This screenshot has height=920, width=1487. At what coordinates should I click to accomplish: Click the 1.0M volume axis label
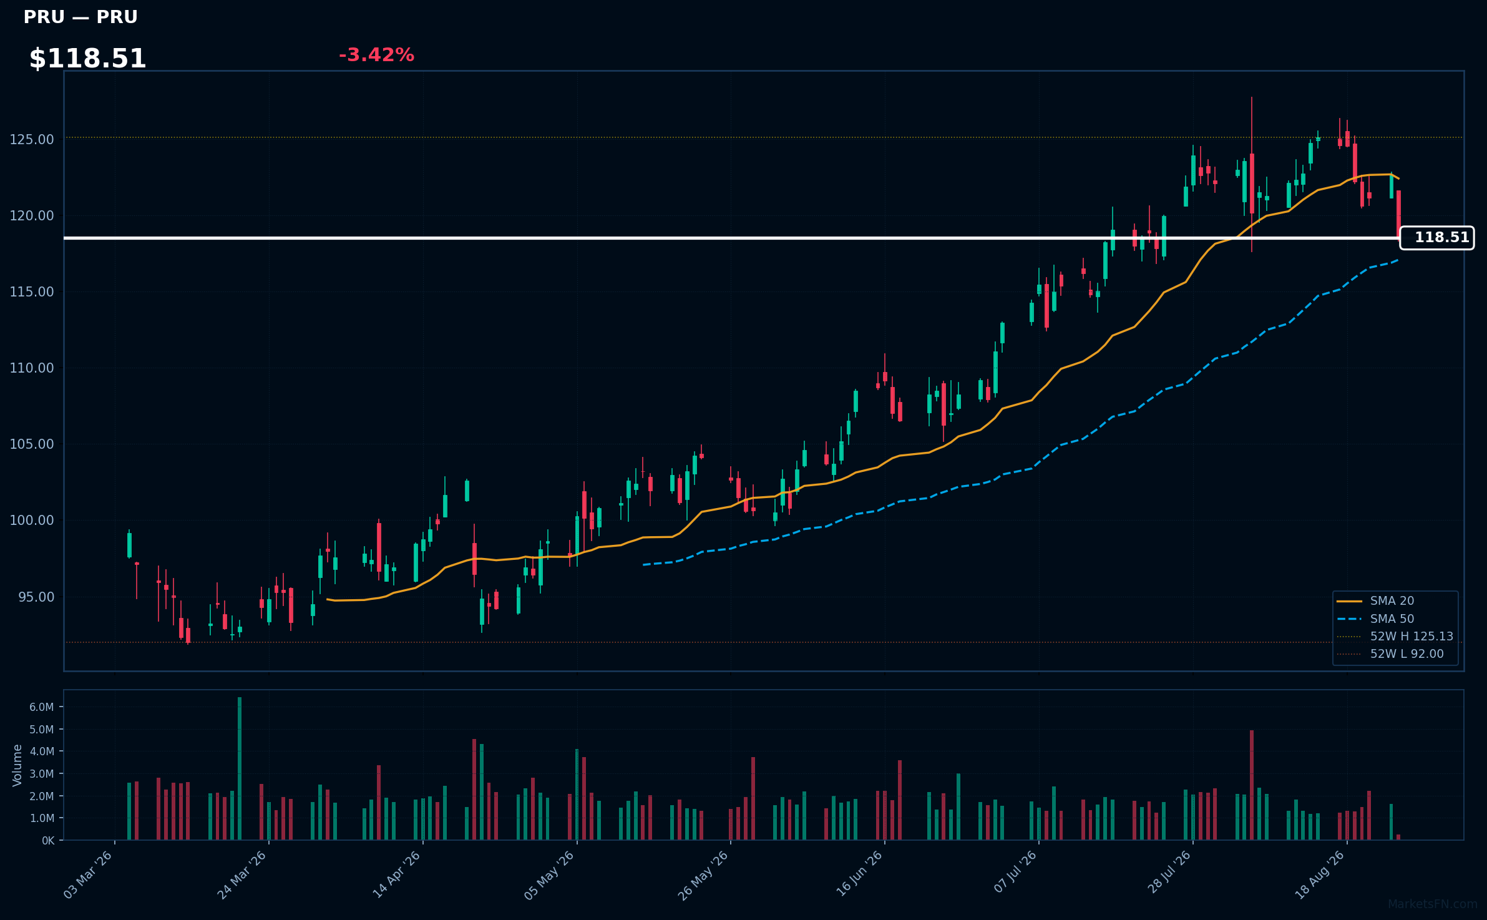42,818
